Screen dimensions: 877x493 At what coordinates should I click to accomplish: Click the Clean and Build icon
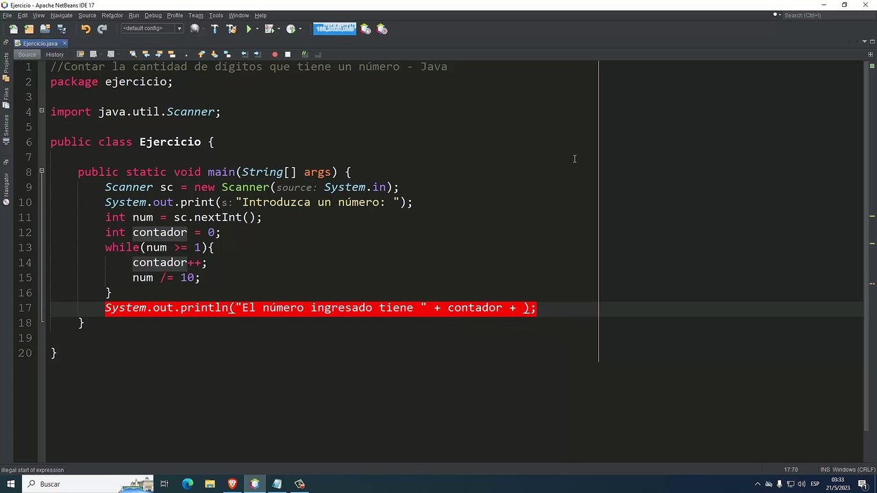coord(232,29)
